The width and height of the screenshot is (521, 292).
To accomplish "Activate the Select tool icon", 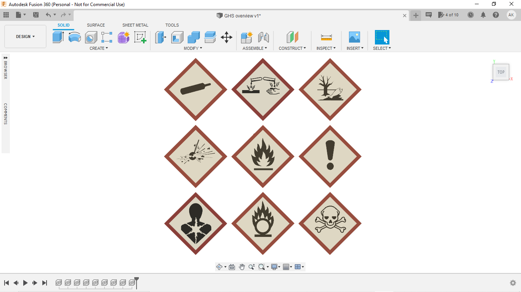I will point(382,37).
